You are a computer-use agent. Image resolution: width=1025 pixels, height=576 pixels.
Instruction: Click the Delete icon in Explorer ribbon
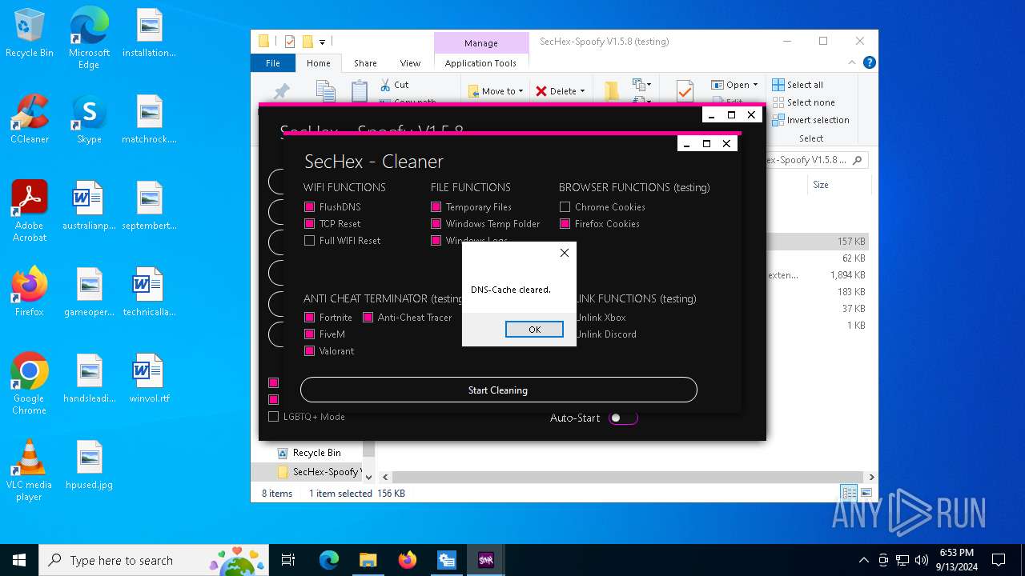(x=541, y=91)
